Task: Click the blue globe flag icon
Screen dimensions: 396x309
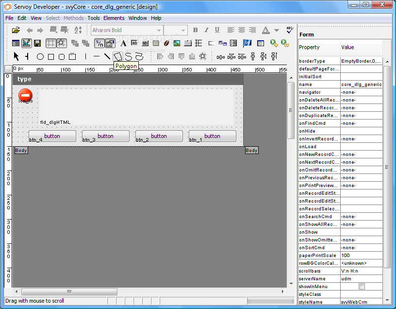Action: click(x=247, y=43)
